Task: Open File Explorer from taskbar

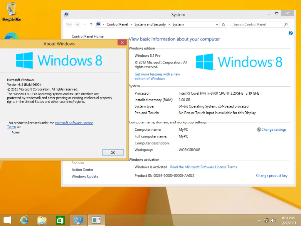Action: click(42, 220)
